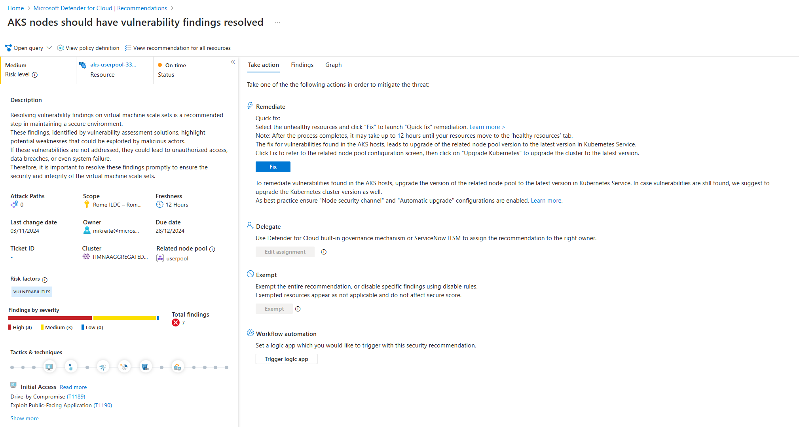Click the Trigger logic app button
The height and width of the screenshot is (427, 799).
[x=286, y=359]
